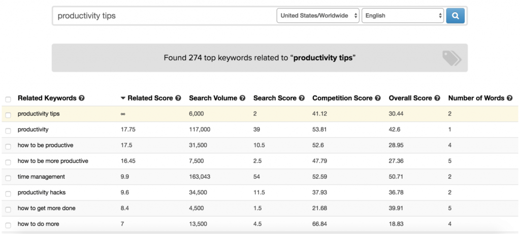Image resolution: width=520 pixels, height=234 pixels.
Task: Click help icon beside Competition Score header
Action: point(378,98)
